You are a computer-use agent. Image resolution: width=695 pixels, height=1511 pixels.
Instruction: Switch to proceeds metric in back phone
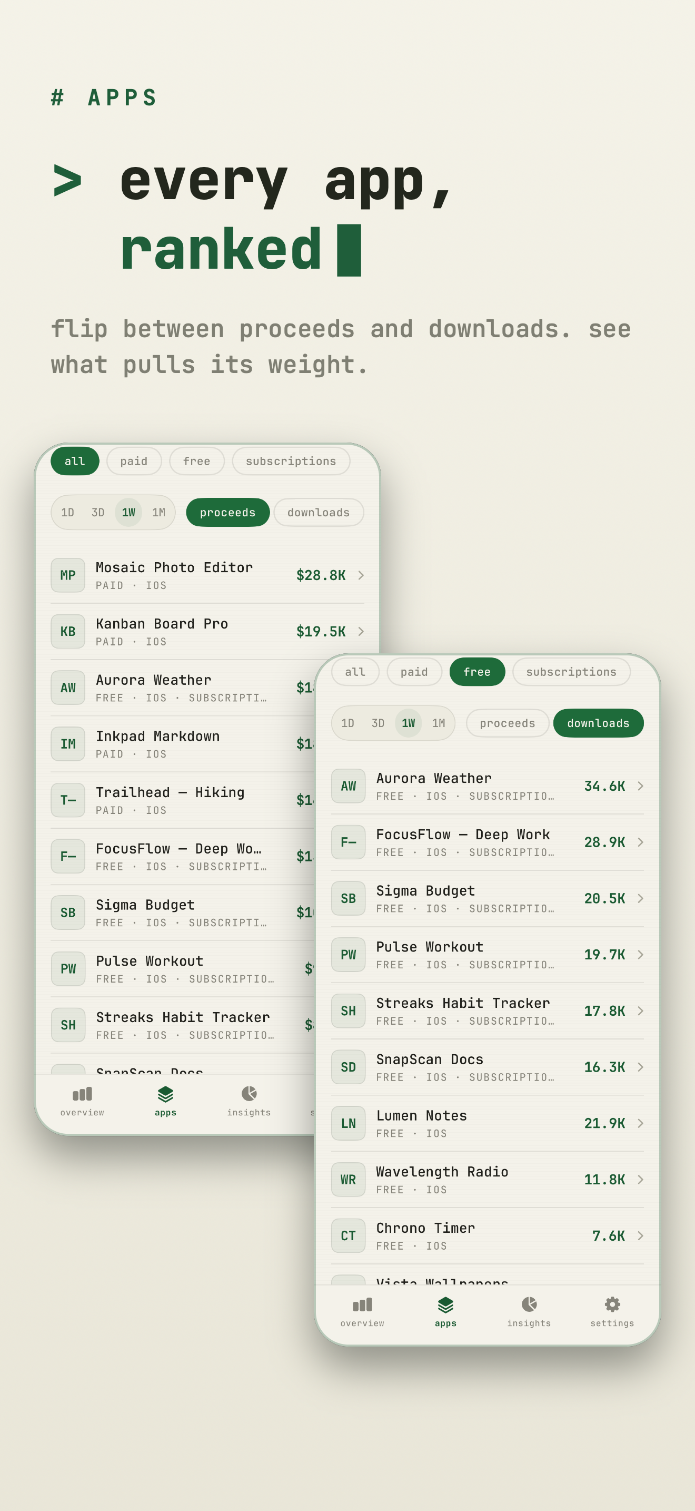pyautogui.click(x=227, y=513)
